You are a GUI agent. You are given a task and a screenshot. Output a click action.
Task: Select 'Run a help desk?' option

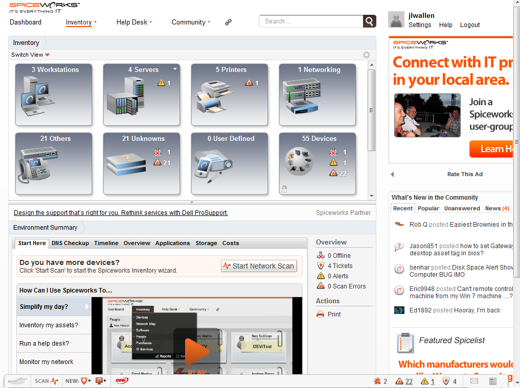pyautogui.click(x=54, y=343)
